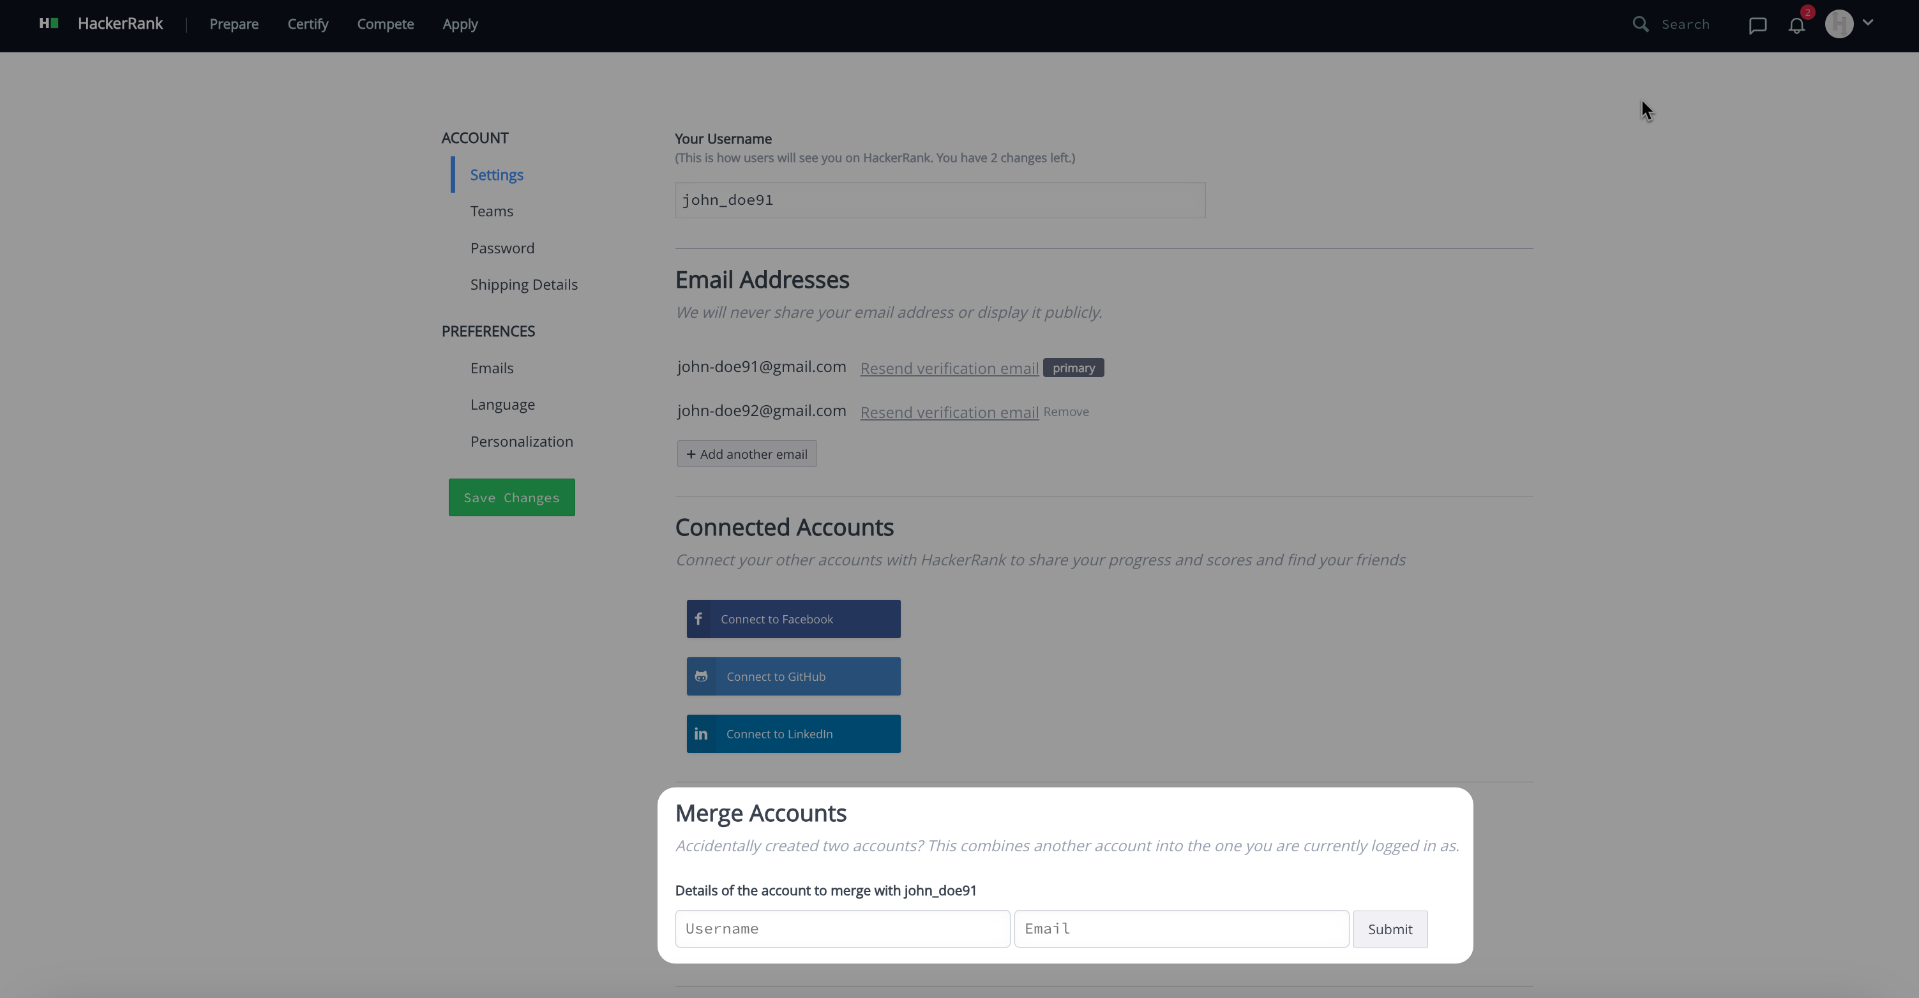Focus the merge Email field

[x=1182, y=928]
